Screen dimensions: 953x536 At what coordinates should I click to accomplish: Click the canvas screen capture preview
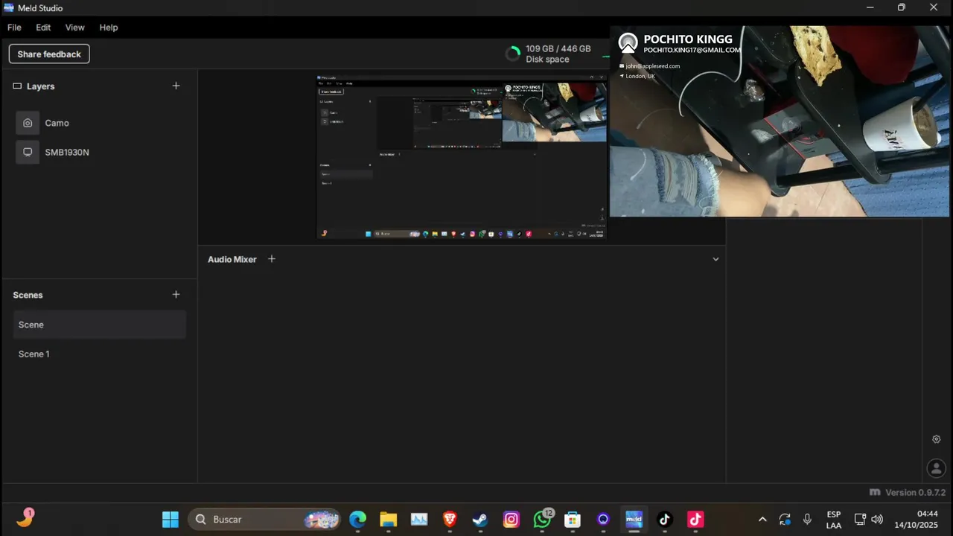[x=462, y=157]
